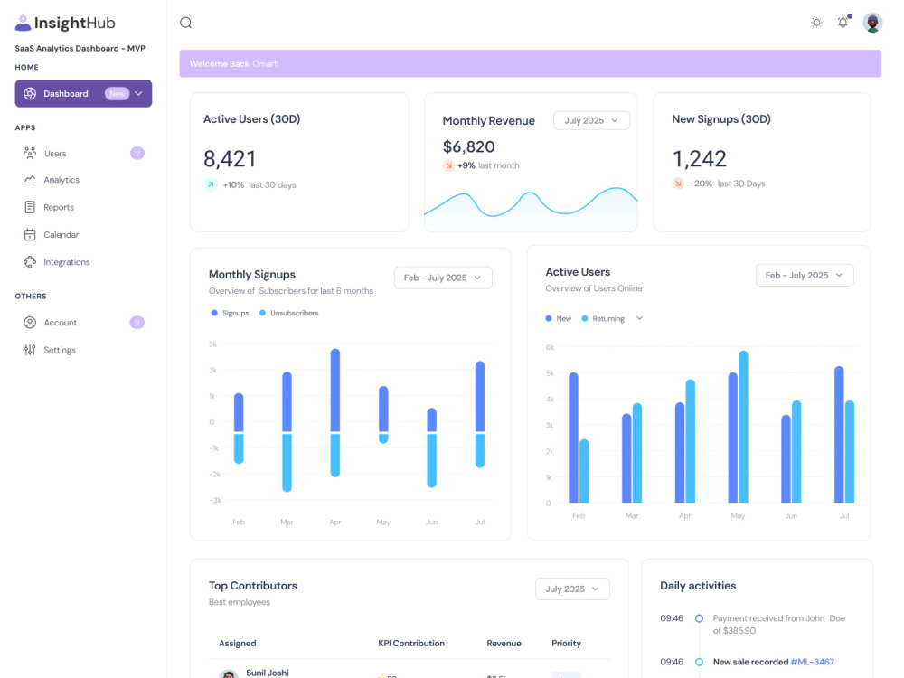Click the New badge on Dashboard
Image resolution: width=904 pixels, height=678 pixels.
click(117, 93)
